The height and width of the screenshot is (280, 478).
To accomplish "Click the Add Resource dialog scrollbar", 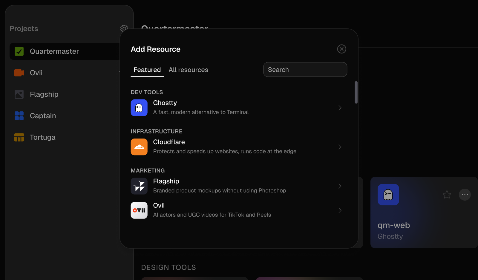I will (356, 92).
